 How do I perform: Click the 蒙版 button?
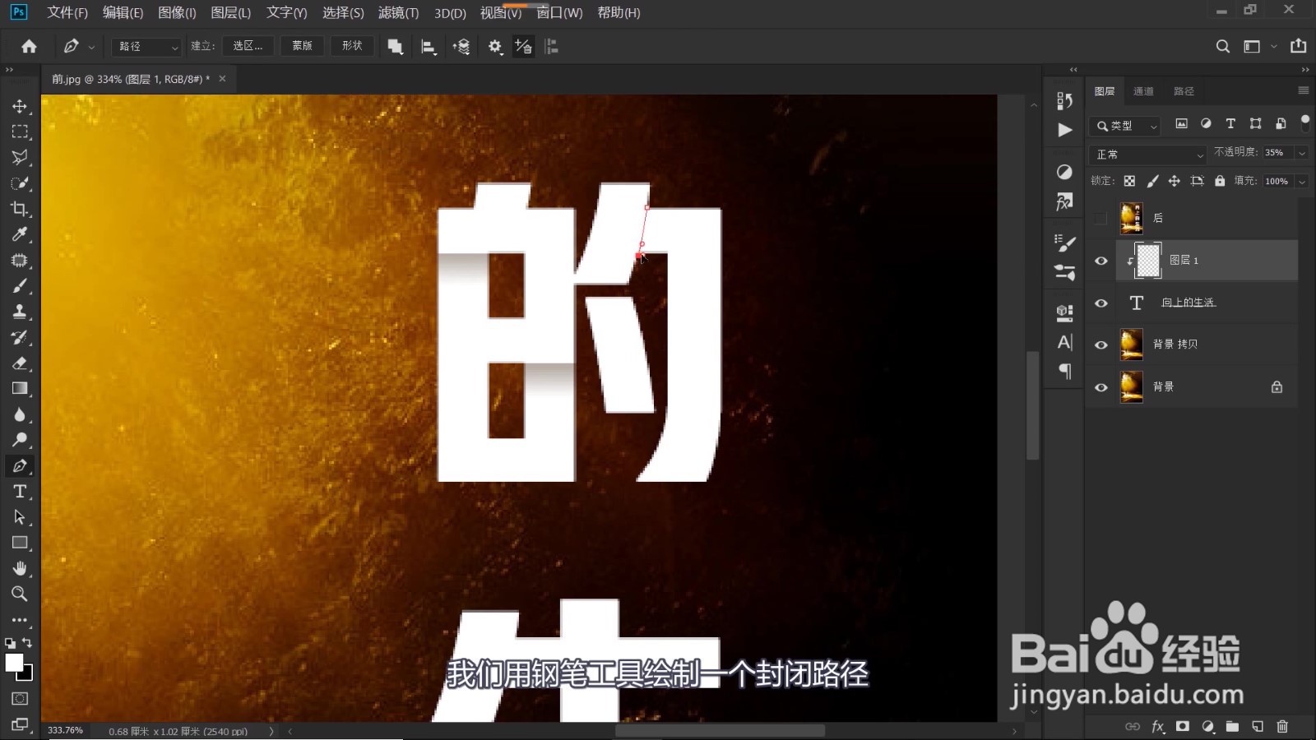[x=302, y=46]
